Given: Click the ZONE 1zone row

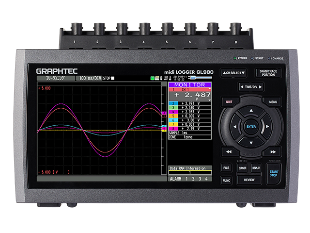Looking at the screenshot, I should 189,137.
